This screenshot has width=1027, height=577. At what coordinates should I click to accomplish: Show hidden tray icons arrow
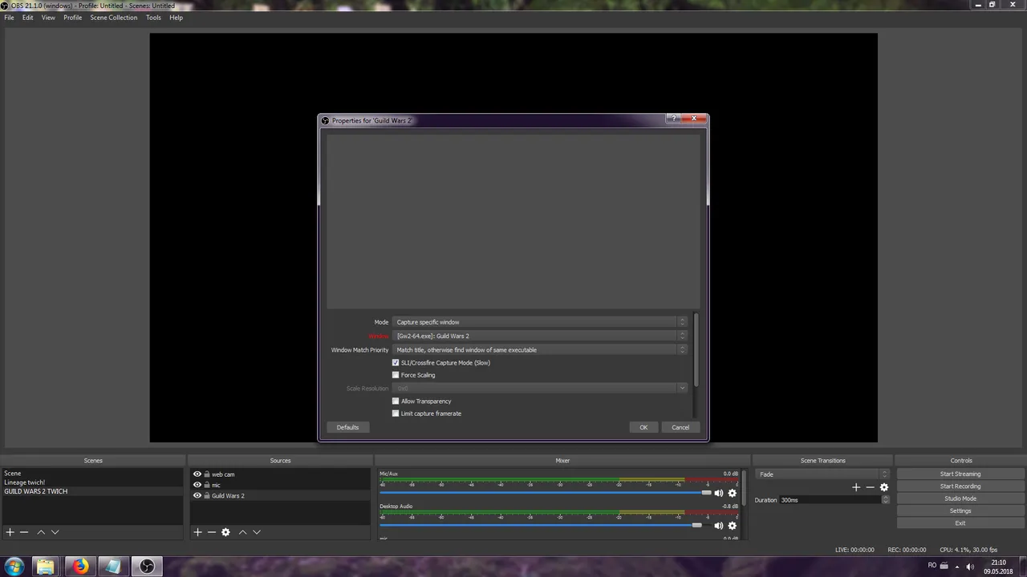pos(957,567)
